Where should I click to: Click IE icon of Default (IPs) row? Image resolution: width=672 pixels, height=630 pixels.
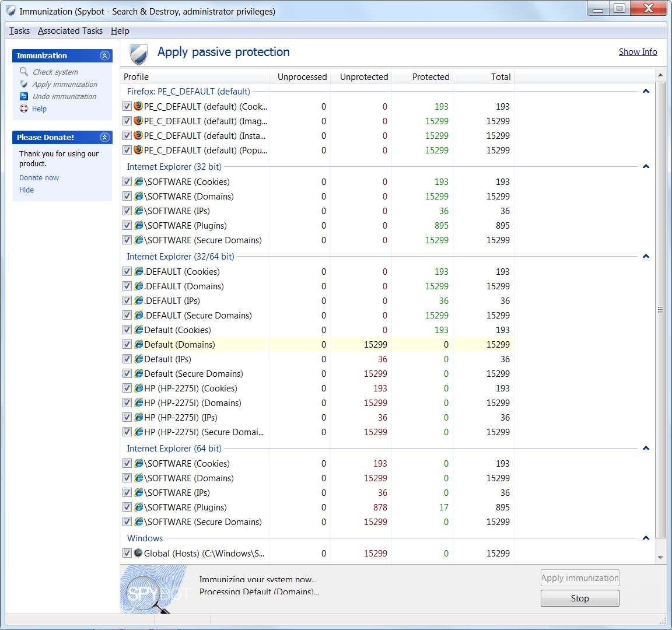pyautogui.click(x=138, y=359)
